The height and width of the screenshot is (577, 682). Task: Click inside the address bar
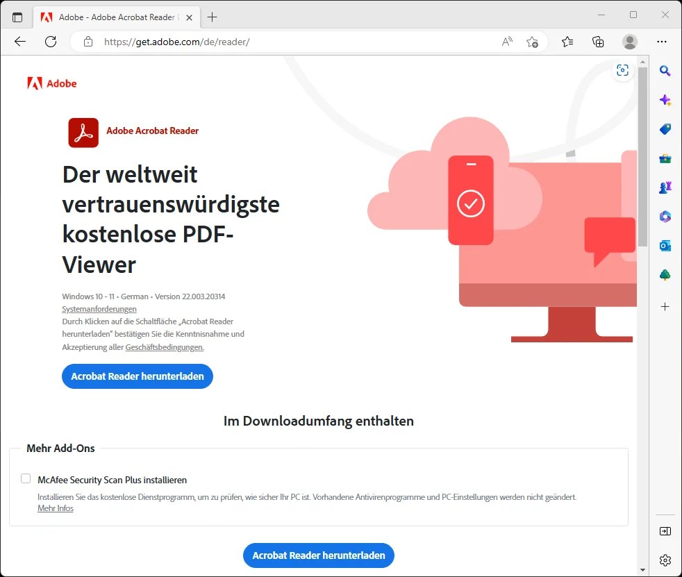coord(278,42)
